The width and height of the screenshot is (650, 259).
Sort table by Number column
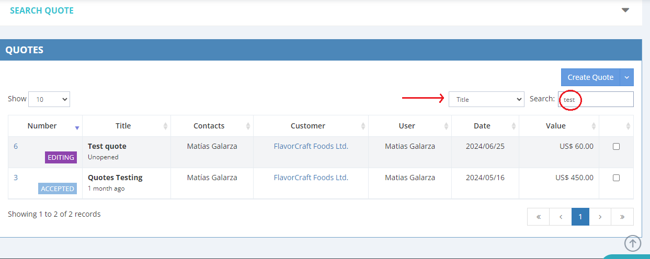77,126
